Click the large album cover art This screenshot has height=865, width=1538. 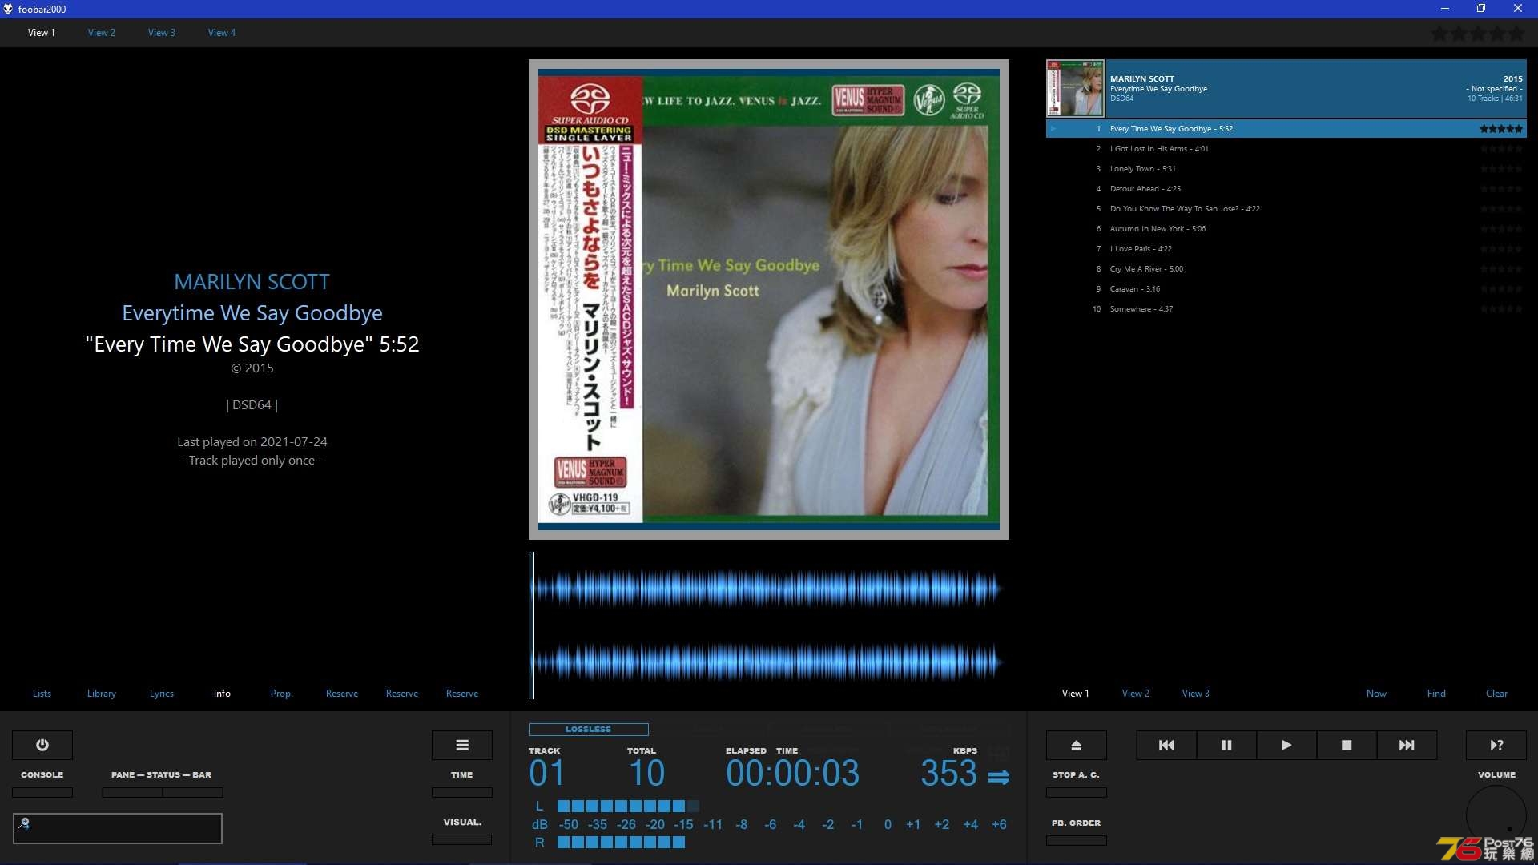click(769, 300)
